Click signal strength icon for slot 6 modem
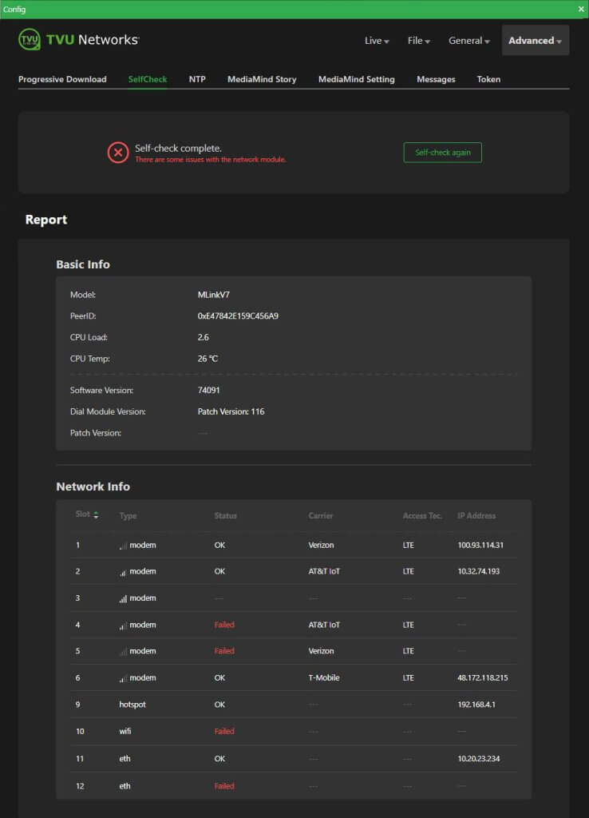This screenshot has height=818, width=589. [123, 678]
